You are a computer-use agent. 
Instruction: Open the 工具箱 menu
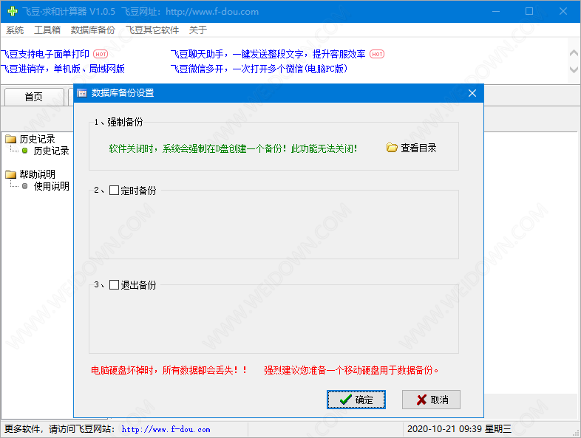[x=47, y=30]
